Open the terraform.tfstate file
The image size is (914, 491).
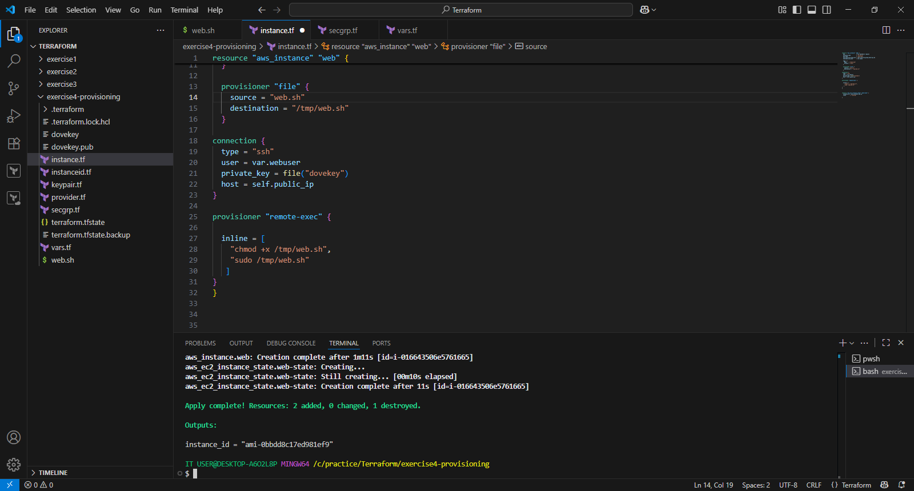click(78, 222)
